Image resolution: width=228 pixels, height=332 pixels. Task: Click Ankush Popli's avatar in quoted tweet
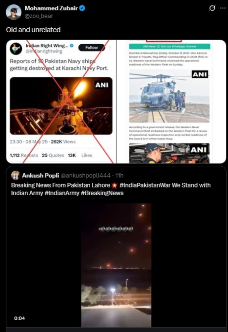pyautogui.click(x=15, y=175)
